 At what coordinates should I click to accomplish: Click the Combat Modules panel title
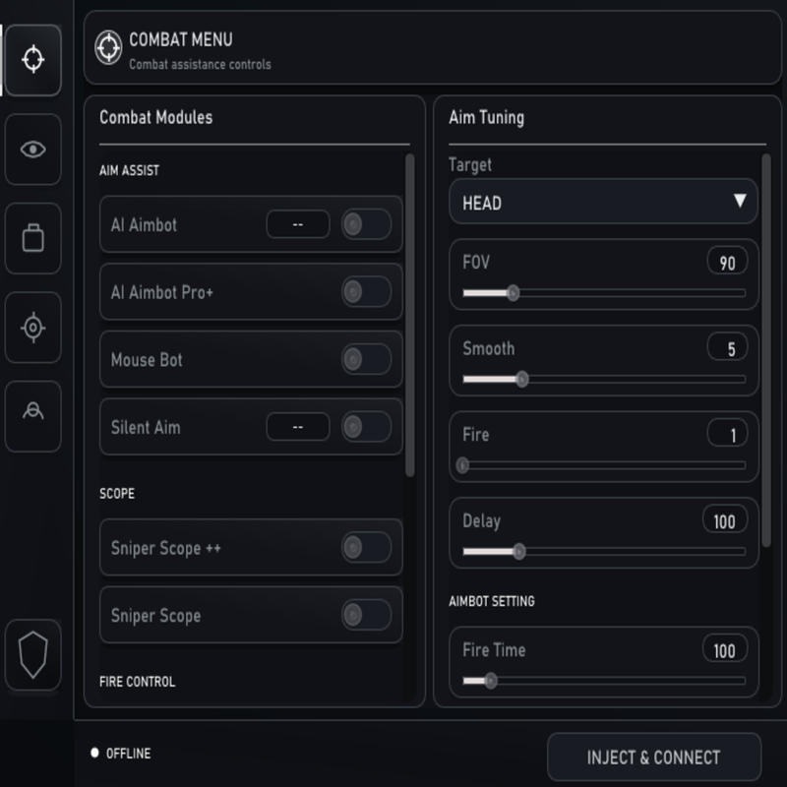(x=156, y=117)
